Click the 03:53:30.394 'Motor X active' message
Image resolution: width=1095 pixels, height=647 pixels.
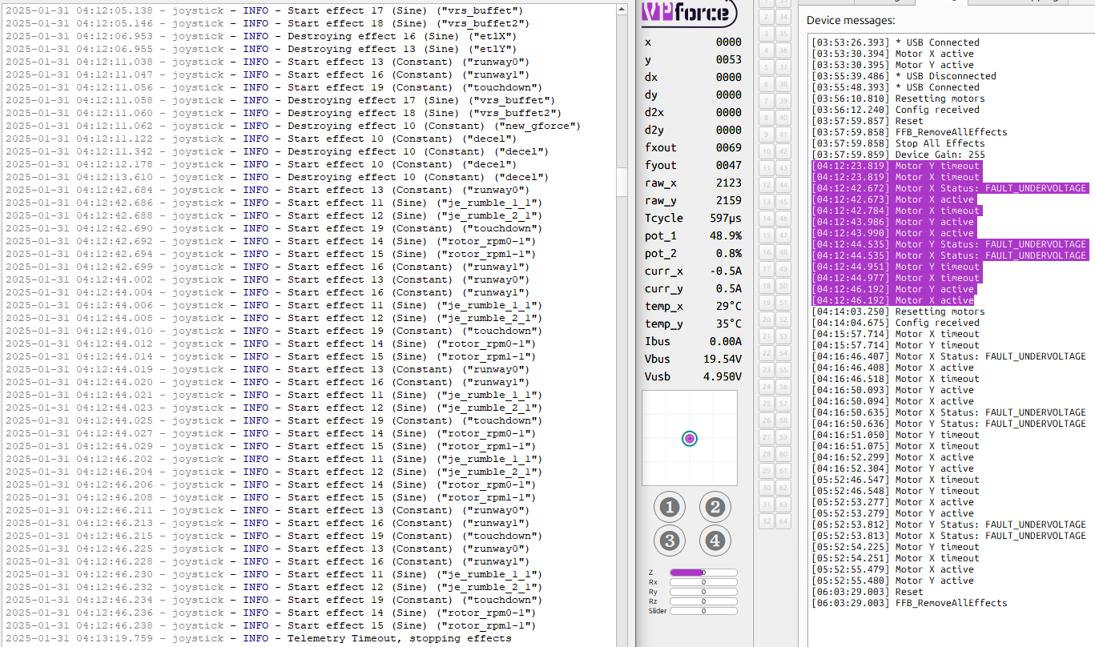point(893,54)
